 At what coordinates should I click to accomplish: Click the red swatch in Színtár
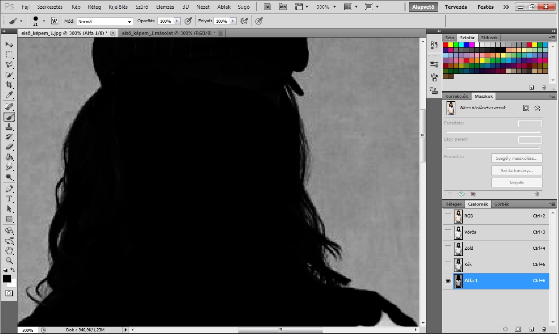446,45
